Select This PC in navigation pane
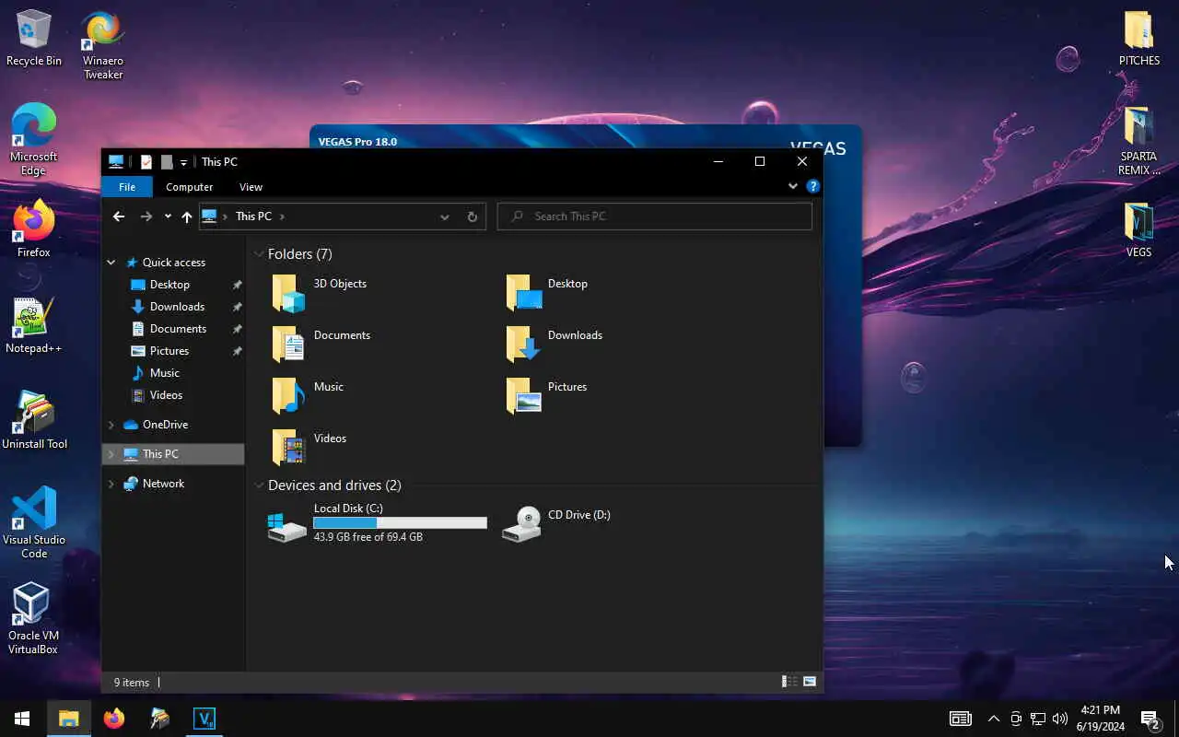Image resolution: width=1179 pixels, height=737 pixels. [173, 454]
